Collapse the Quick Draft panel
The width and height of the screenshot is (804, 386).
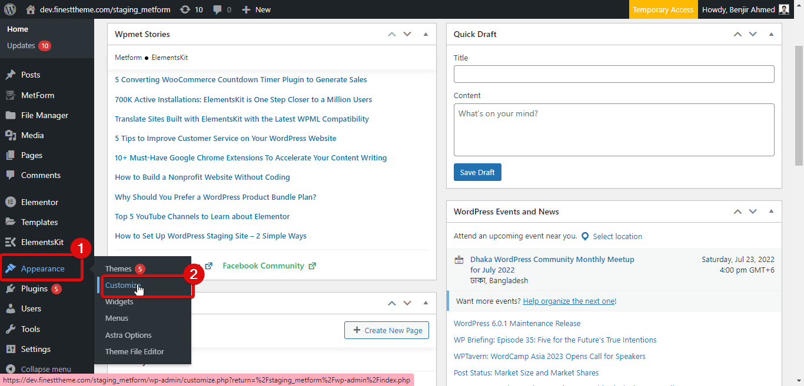(x=771, y=34)
